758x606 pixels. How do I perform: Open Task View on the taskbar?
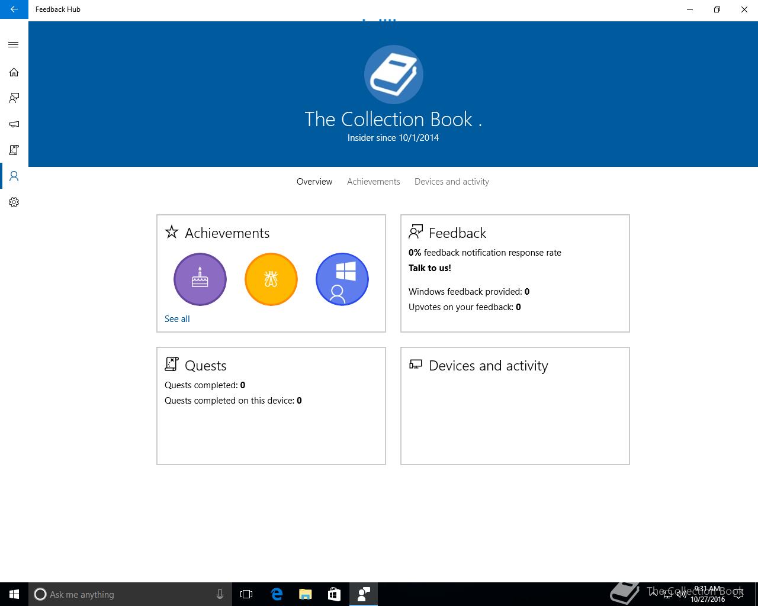(246, 594)
